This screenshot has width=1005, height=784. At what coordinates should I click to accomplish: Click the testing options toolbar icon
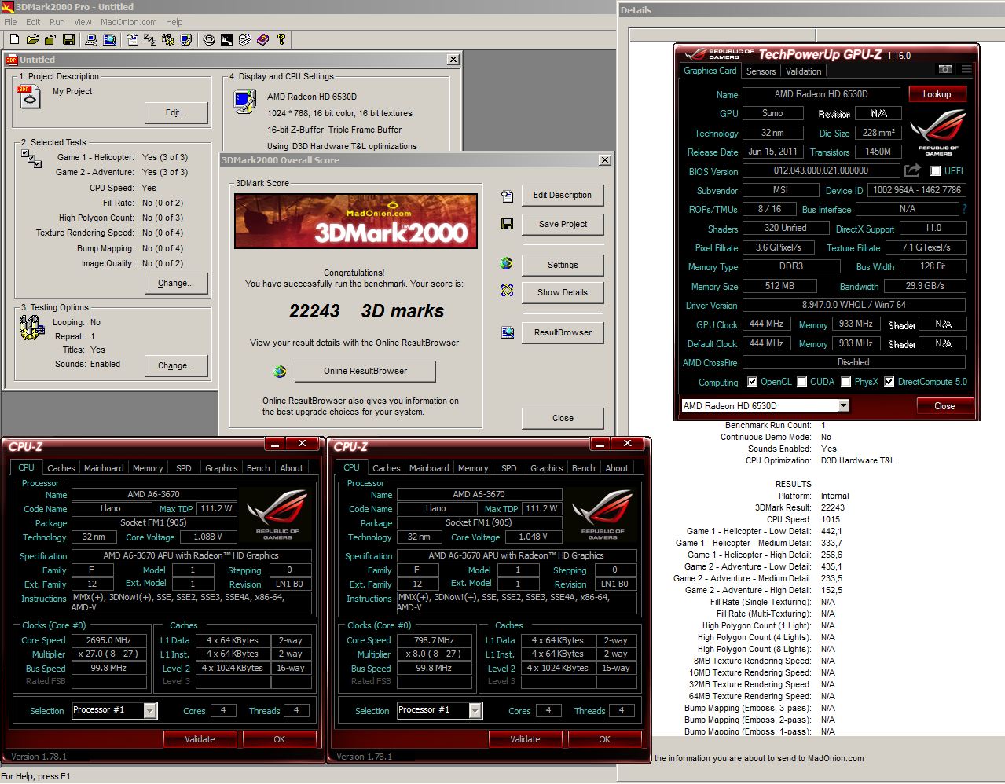[x=167, y=39]
